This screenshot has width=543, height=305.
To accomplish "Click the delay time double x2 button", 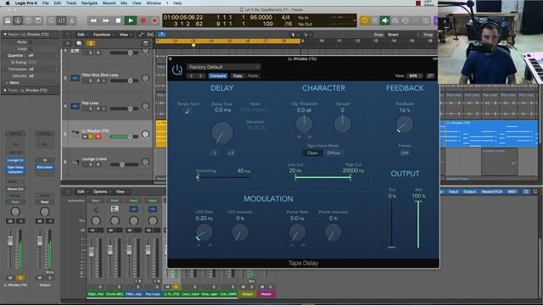I will pos(231,152).
